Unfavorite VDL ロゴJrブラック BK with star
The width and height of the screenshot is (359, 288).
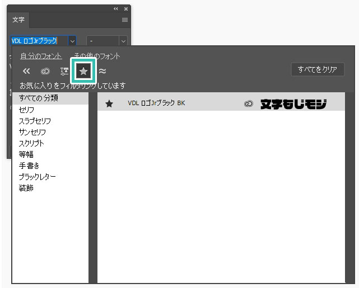coord(109,103)
